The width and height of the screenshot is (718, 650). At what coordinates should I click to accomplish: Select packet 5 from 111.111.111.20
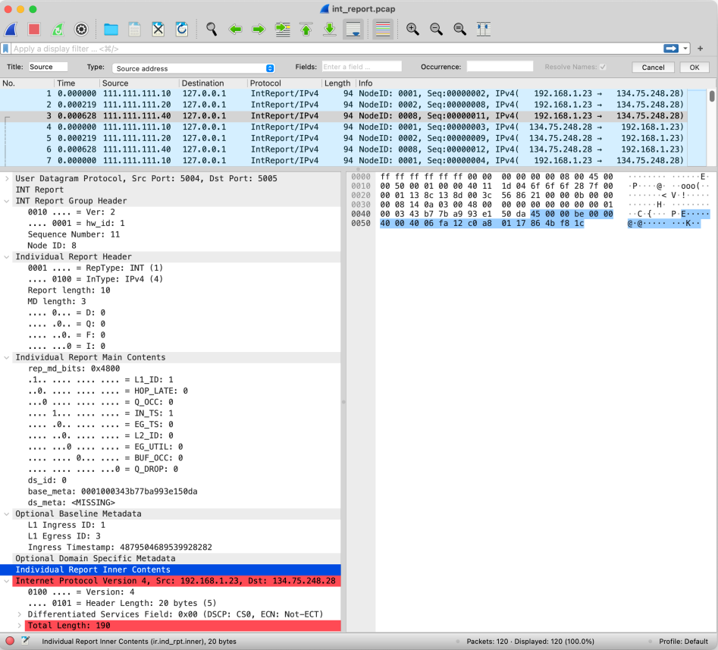343,138
